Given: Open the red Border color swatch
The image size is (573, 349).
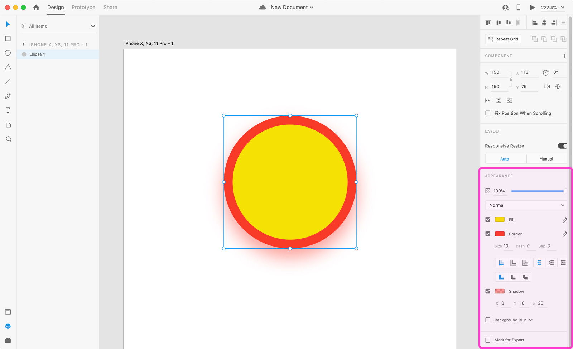Looking at the screenshot, I should tap(500, 234).
